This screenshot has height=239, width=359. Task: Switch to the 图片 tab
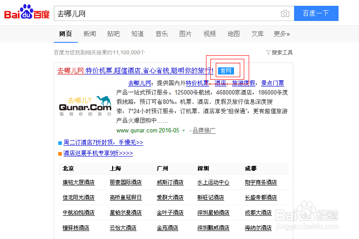coord(186,34)
